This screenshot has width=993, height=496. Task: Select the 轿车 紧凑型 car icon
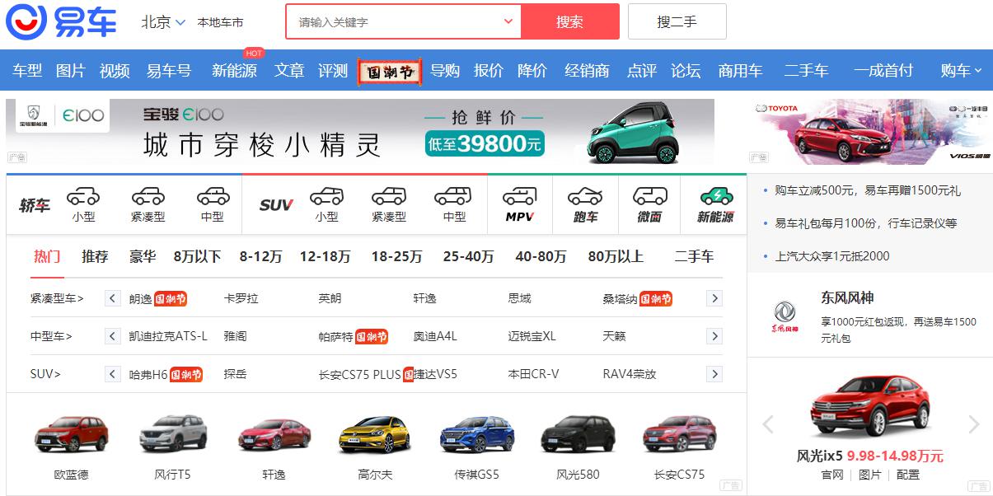148,196
